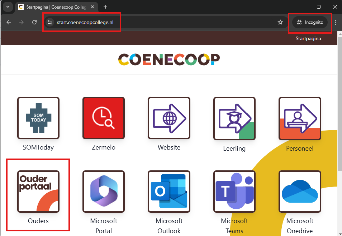Open the Chrome three-dot menu
Image resolution: width=342 pixels, height=236 pixels.
[336, 22]
